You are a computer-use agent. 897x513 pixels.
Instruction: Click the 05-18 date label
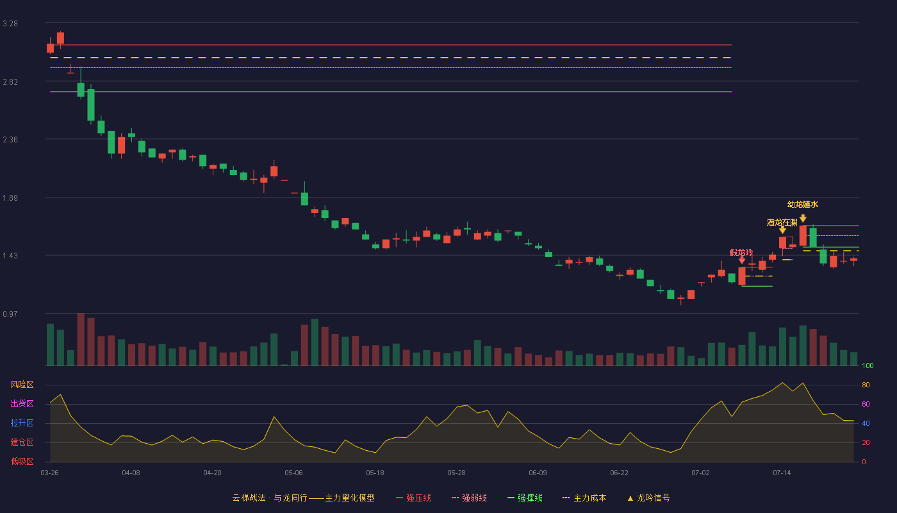[375, 473]
